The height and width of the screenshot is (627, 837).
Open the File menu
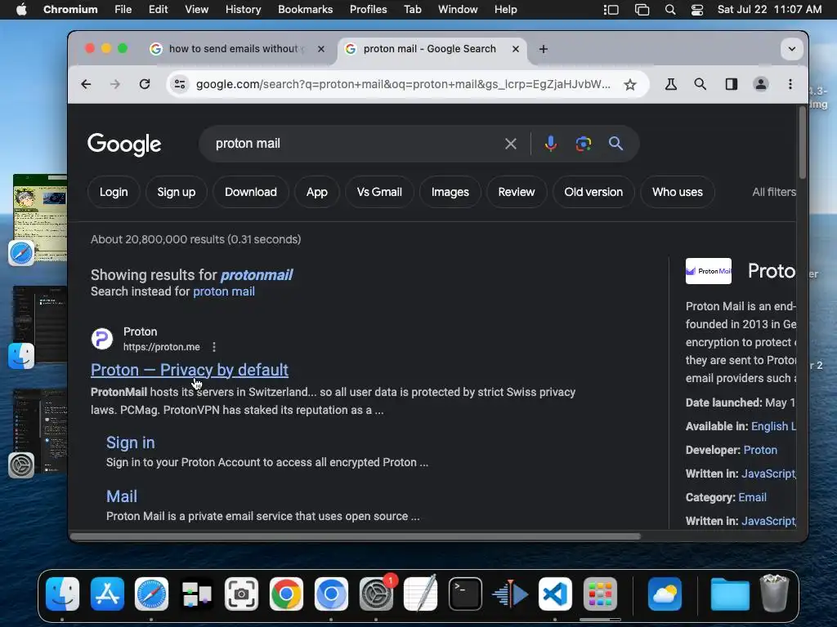pos(123,10)
